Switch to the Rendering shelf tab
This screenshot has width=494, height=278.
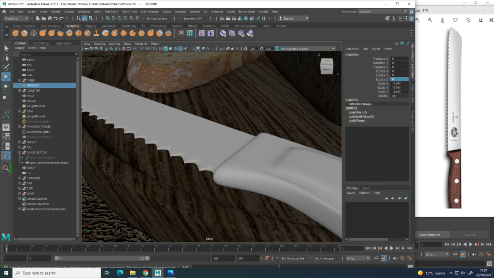pos(128,26)
